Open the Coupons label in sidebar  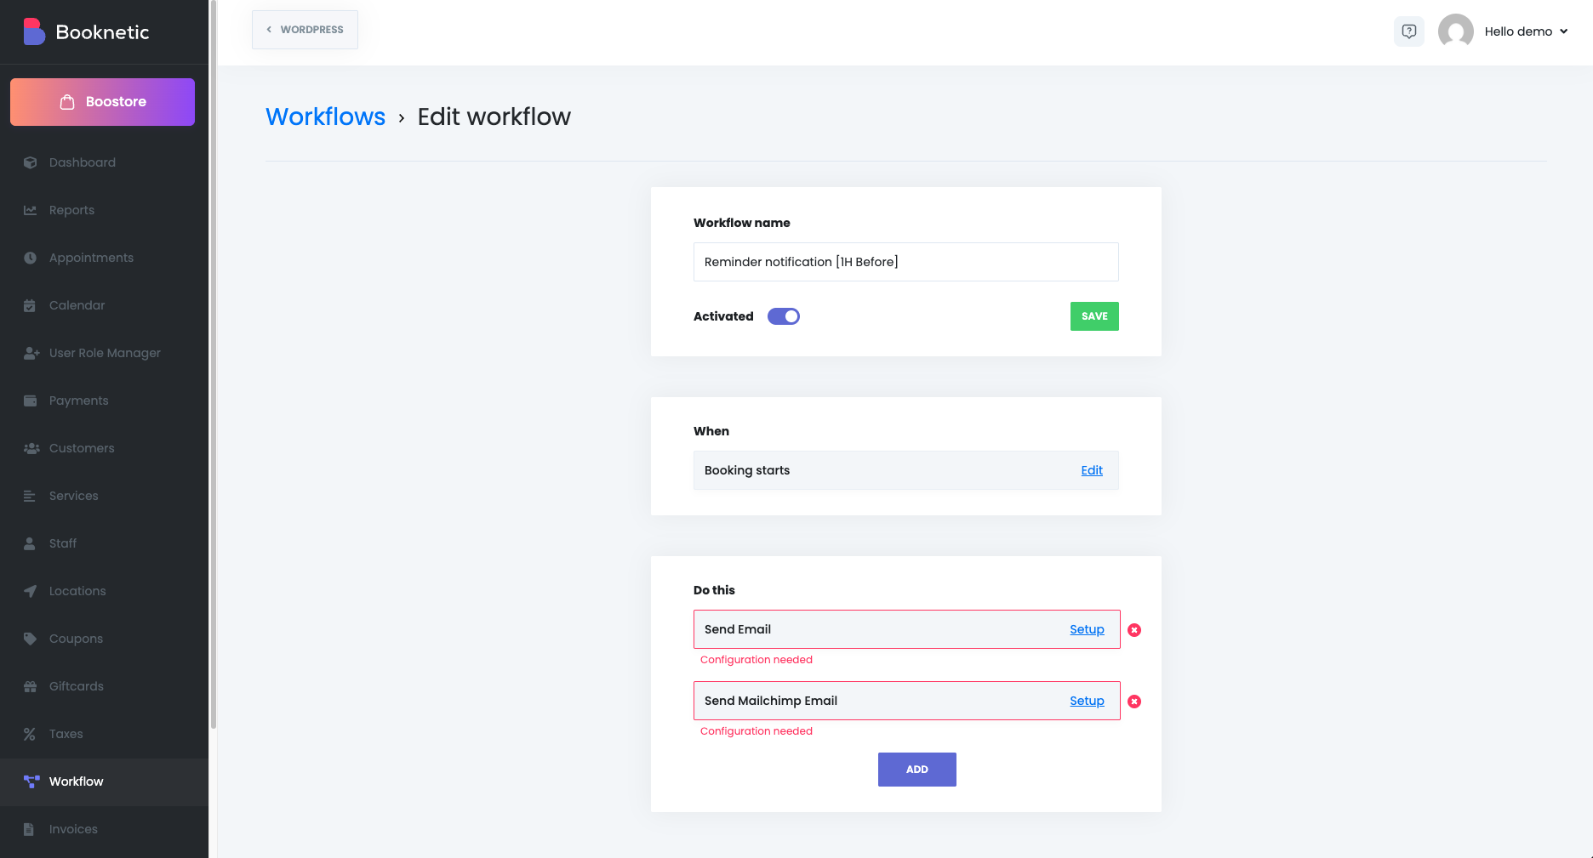76,639
